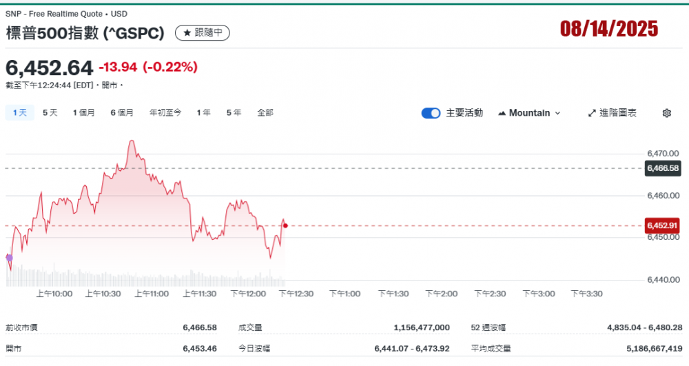Open chart settings gear icon
689x366 pixels.
click(x=666, y=113)
